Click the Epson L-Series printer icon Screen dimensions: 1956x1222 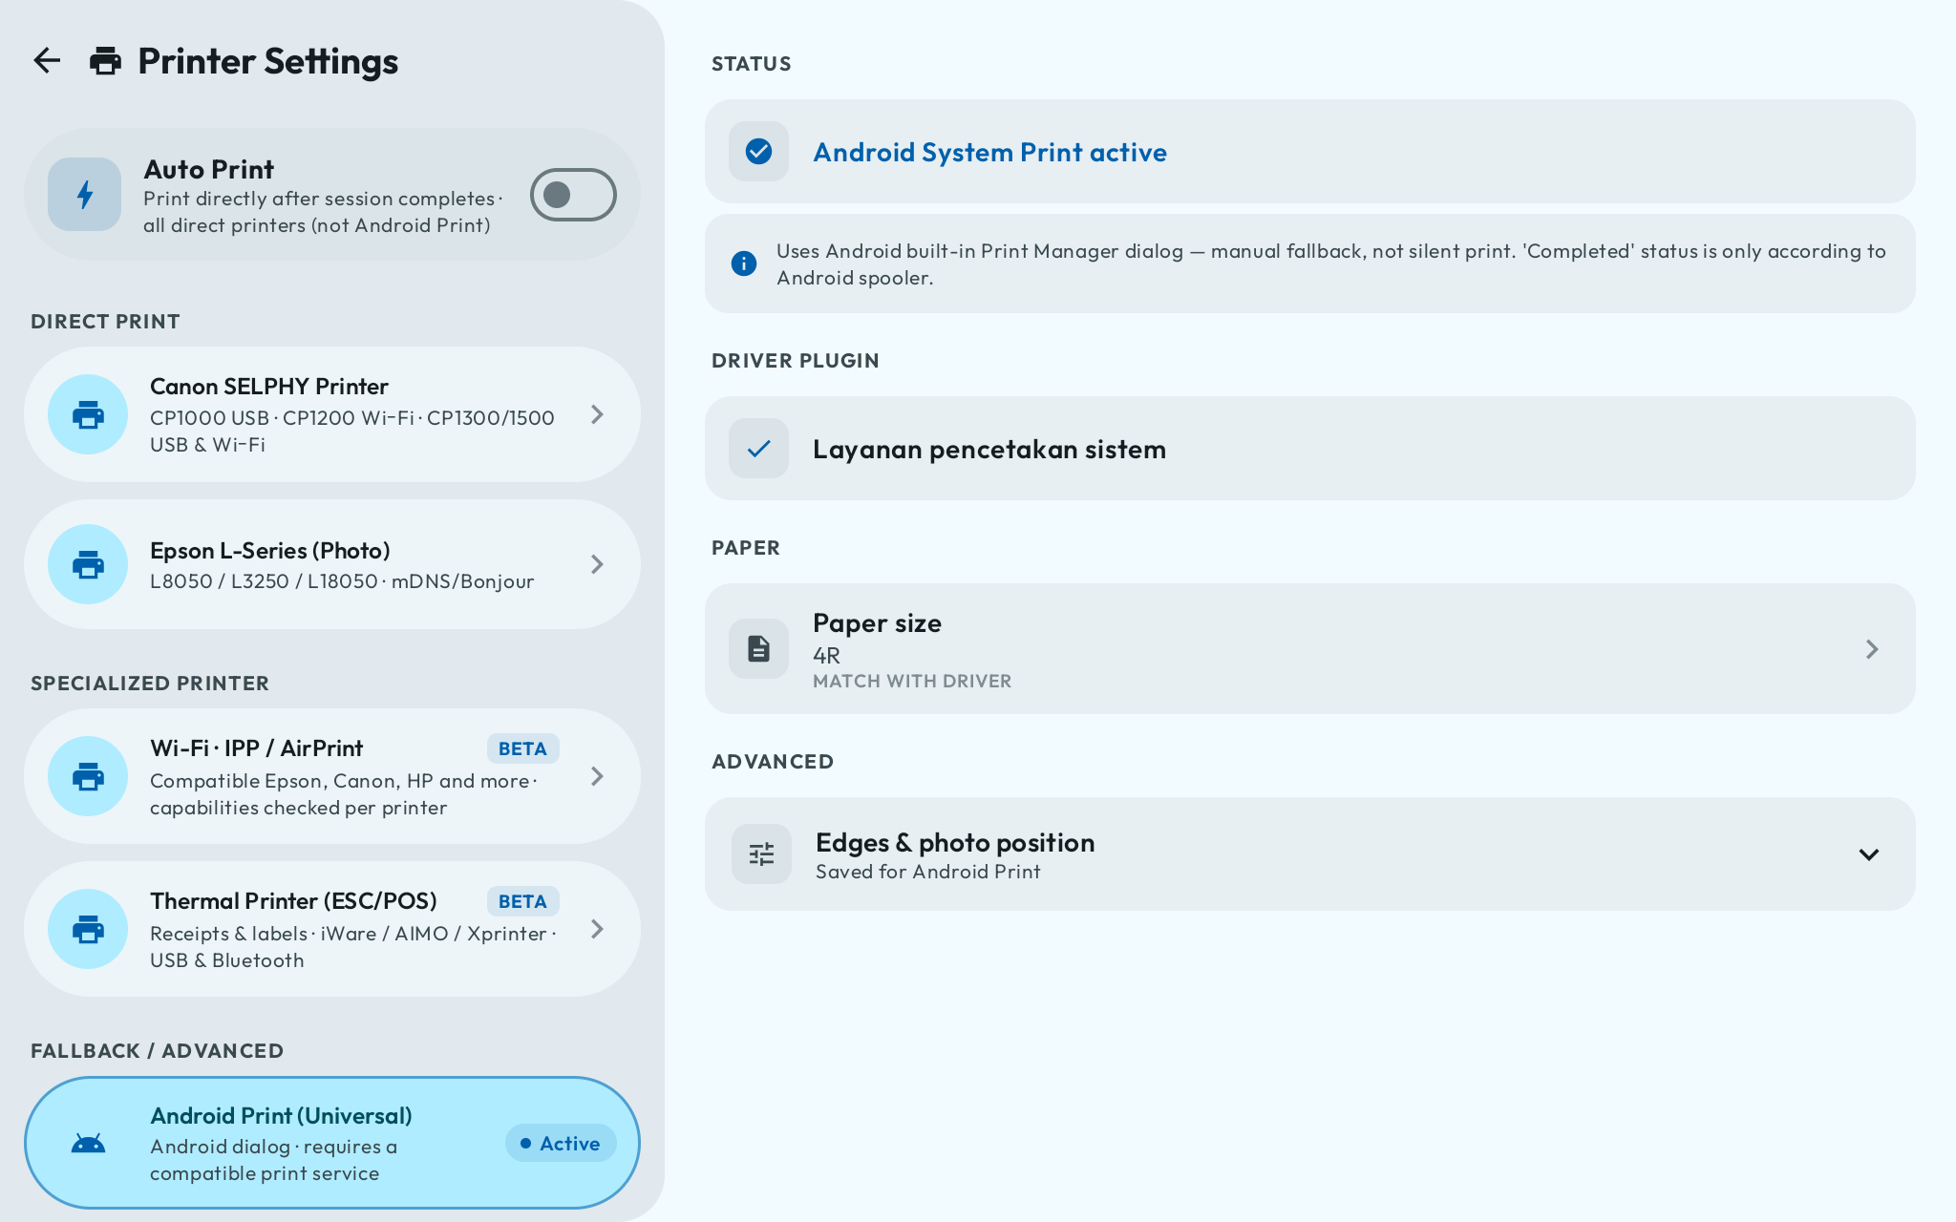click(88, 564)
